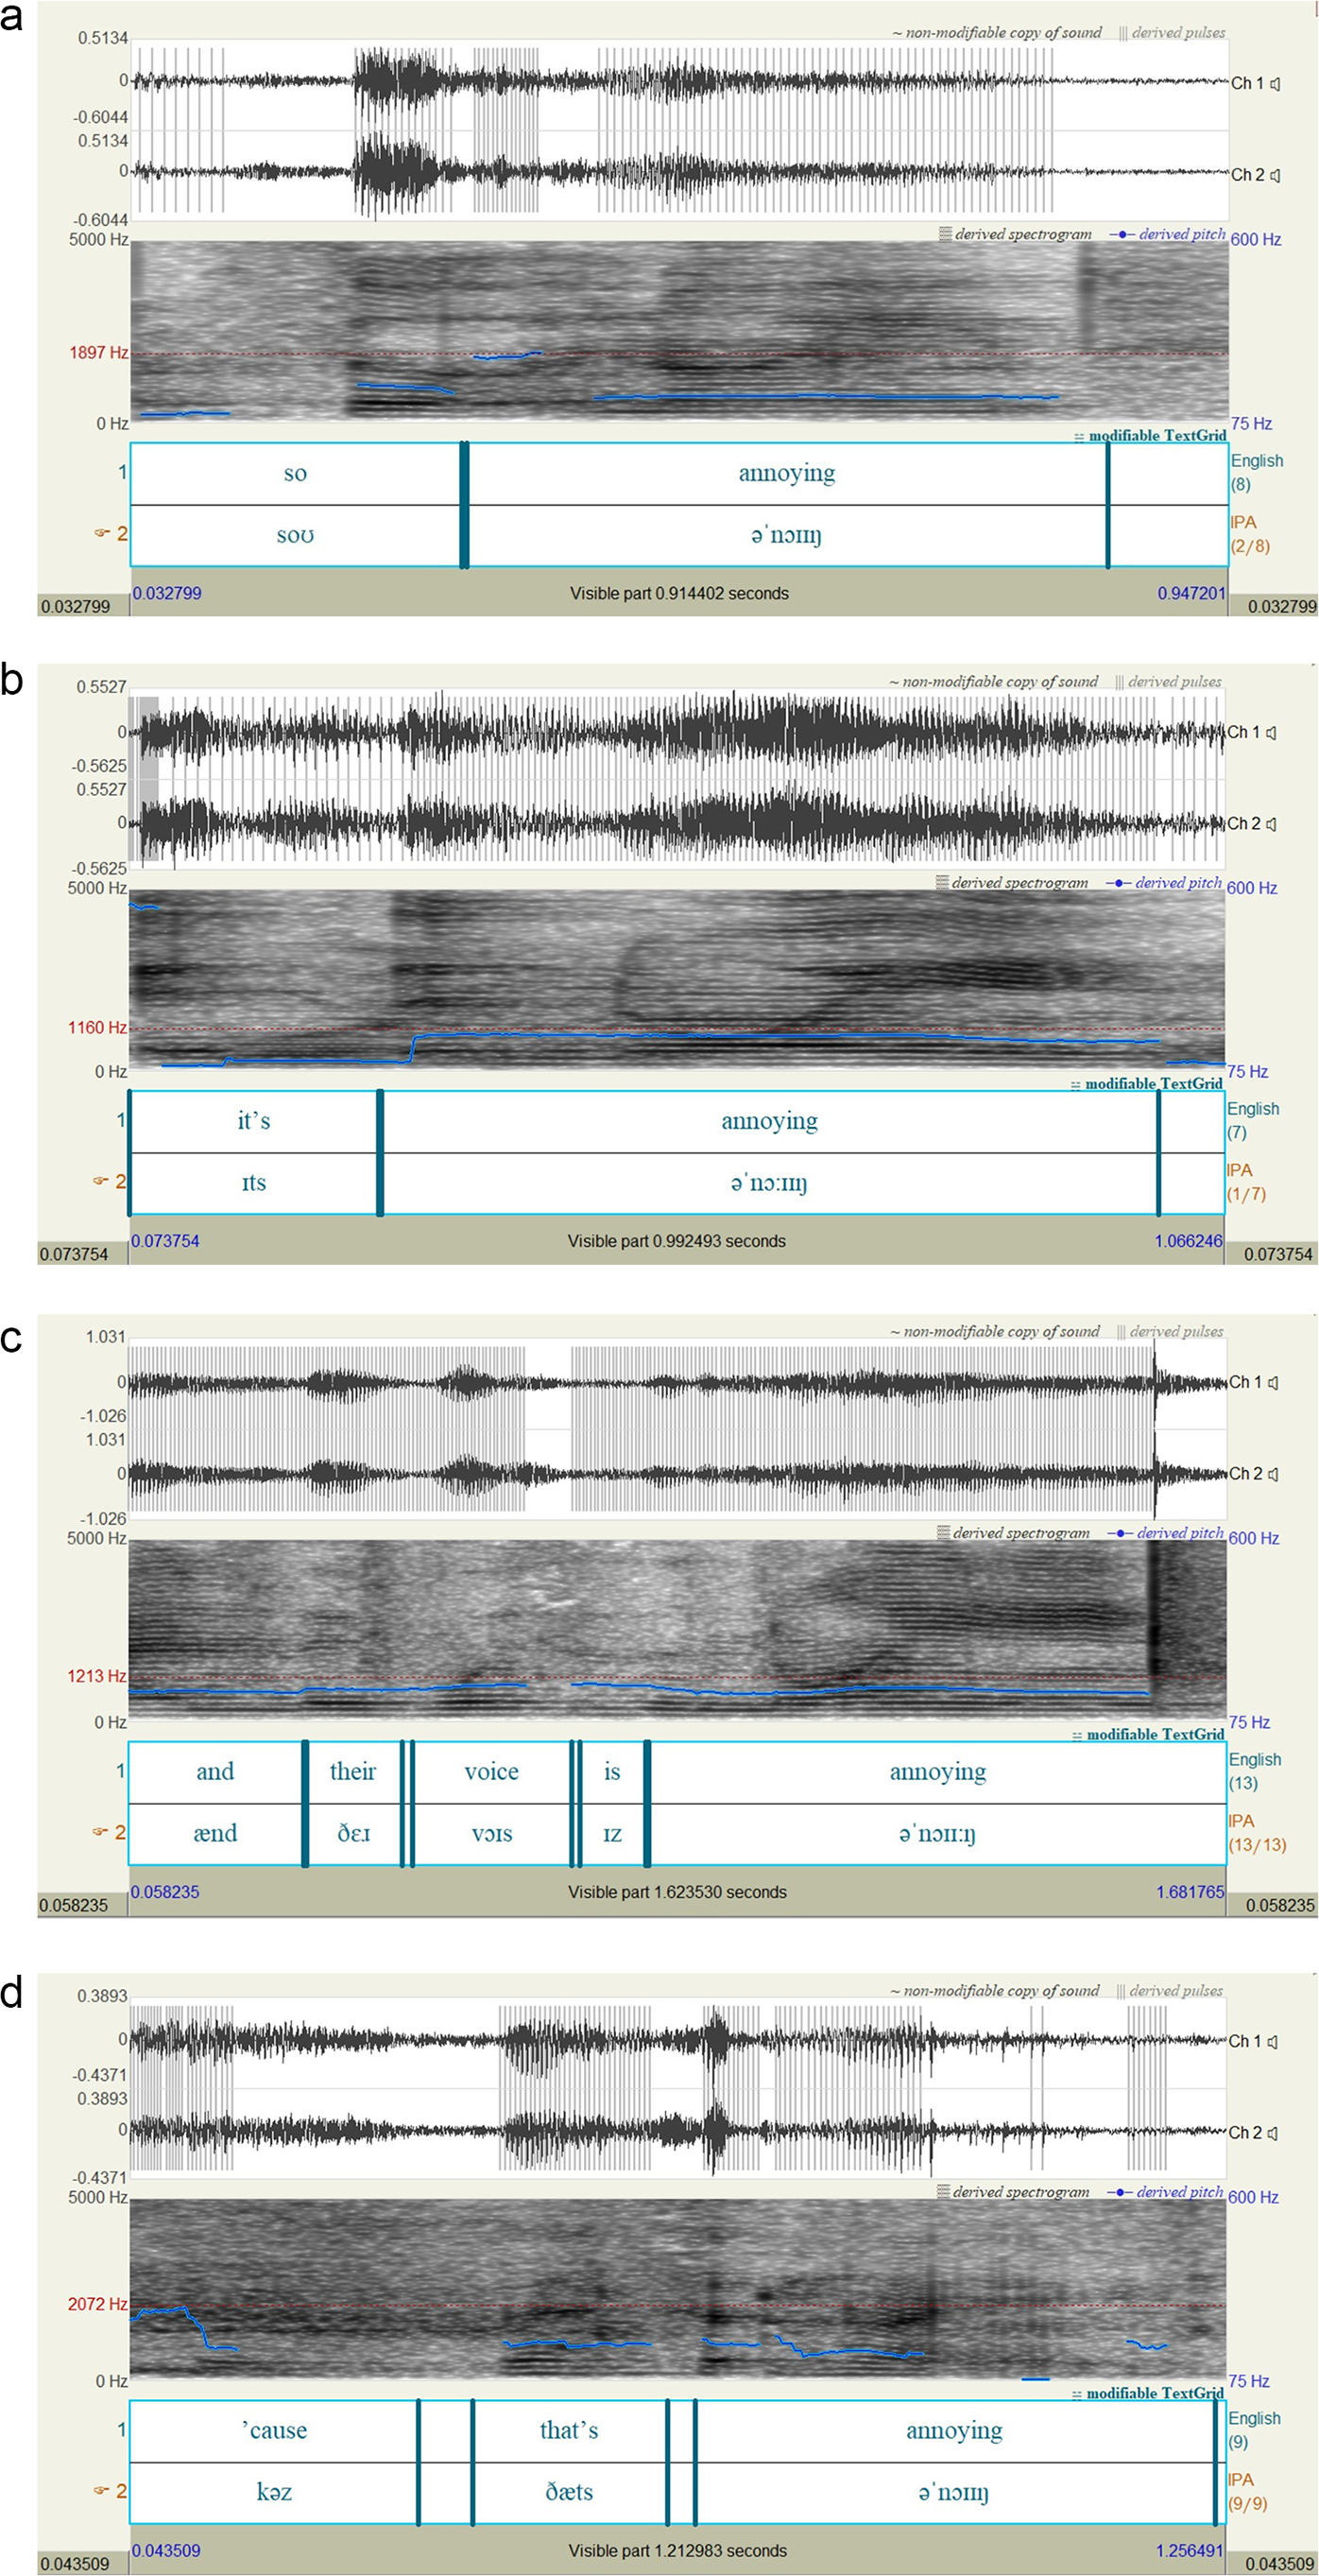This screenshot has width=1319, height=2576.
Task: Click the 2072 Hz frequency marker in panel d
Action: (x=97, y=2304)
